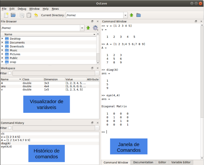Switch to the Documentation tab
This screenshot has width=204, height=165.
[143, 162]
